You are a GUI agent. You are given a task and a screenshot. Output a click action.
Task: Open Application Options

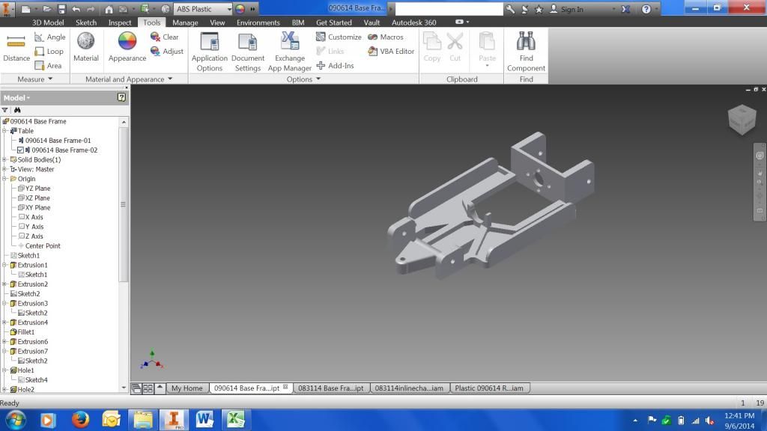point(210,52)
